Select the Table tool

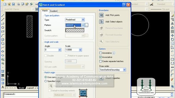[x=3, y=83]
